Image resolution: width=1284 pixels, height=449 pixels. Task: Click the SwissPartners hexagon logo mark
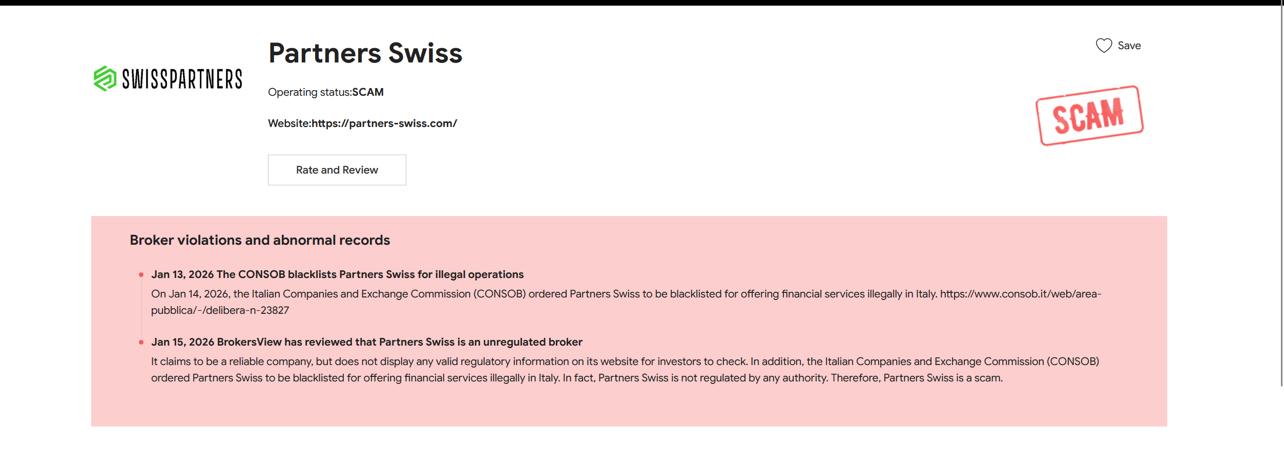(104, 78)
